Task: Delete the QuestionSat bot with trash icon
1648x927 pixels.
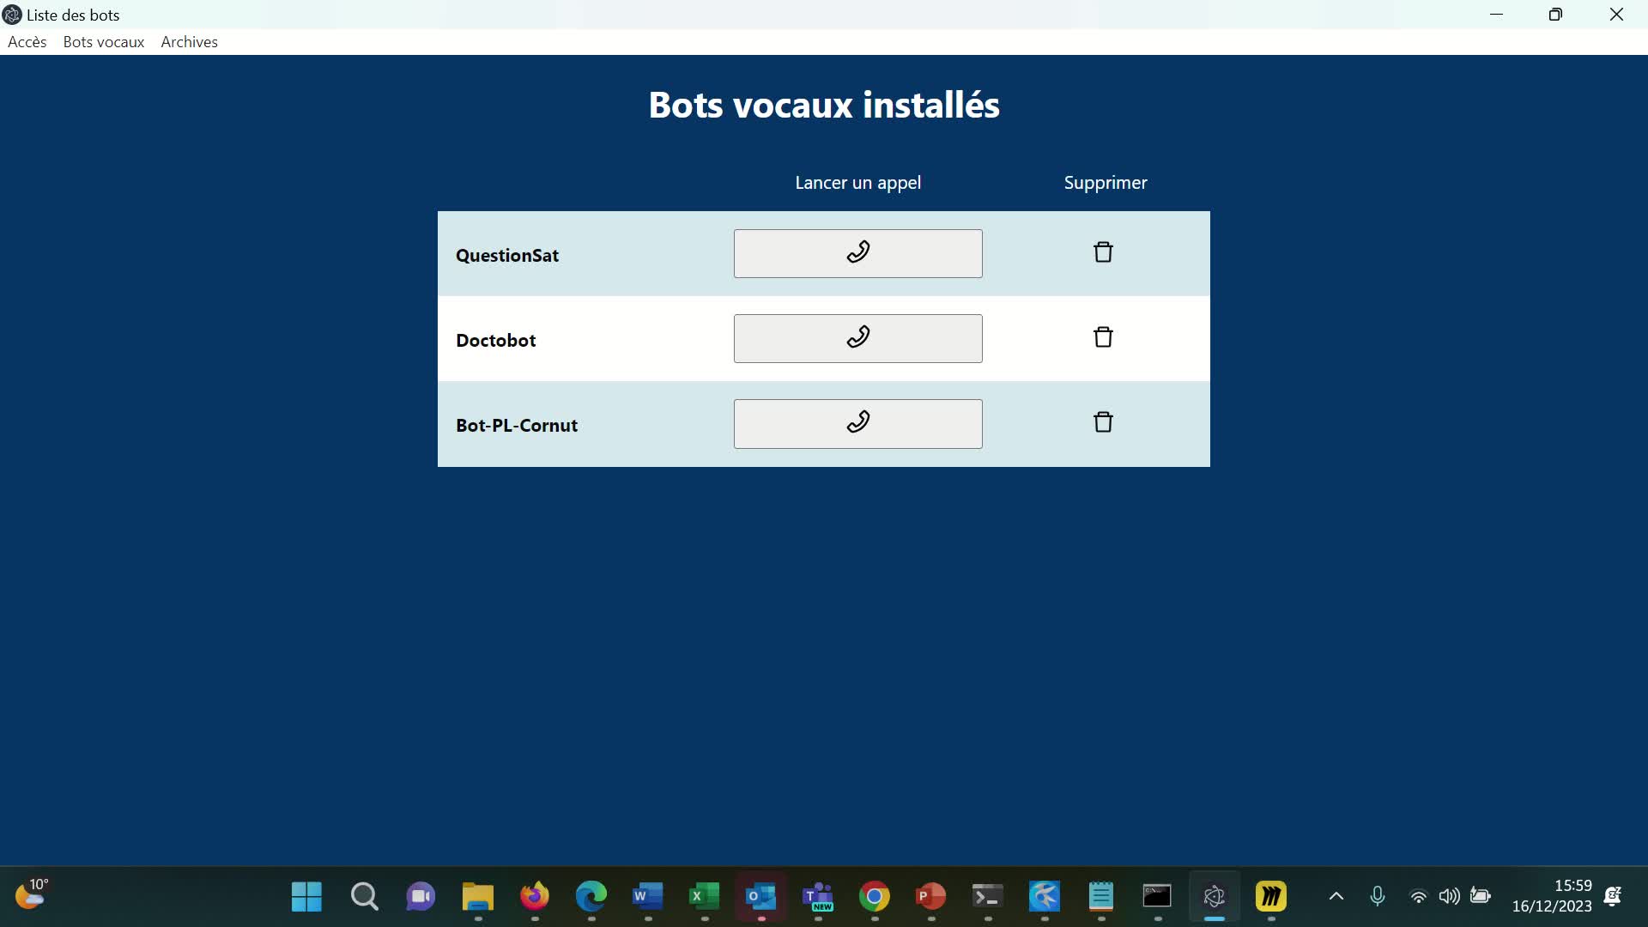Action: click(1103, 252)
